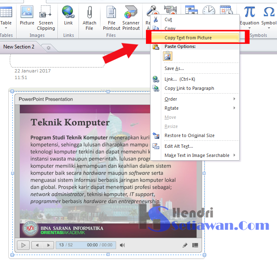277x265 pixels.
Task: Start a Screen Clipping
Action: tap(46, 18)
